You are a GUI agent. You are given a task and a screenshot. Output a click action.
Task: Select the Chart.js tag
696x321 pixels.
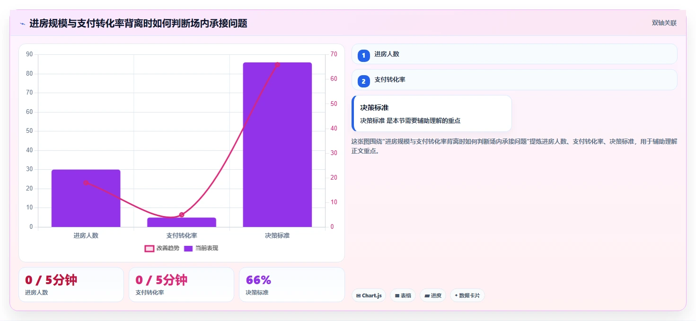[369, 295]
